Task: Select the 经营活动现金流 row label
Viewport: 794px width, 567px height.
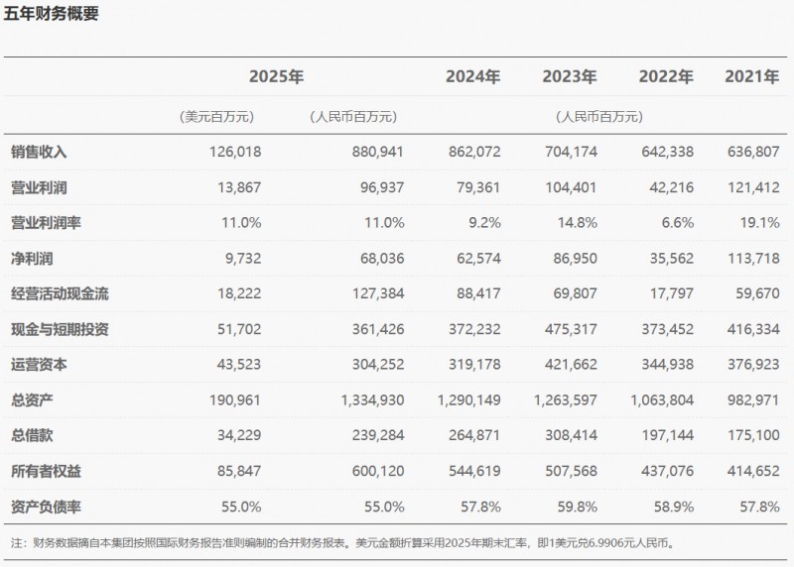Action: tap(60, 293)
